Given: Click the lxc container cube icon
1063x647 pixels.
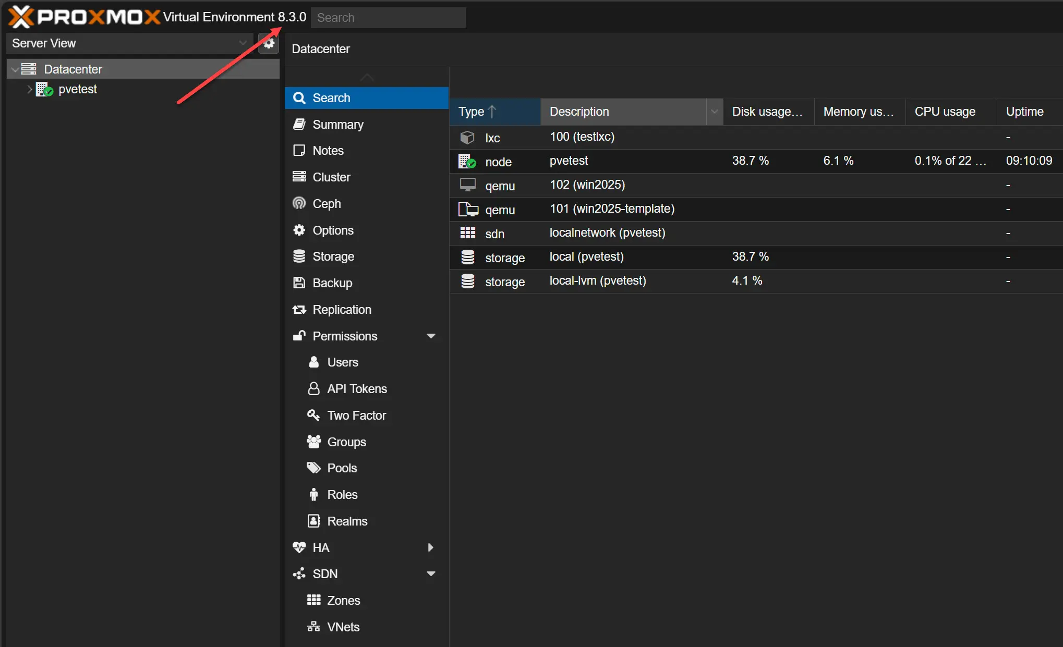Looking at the screenshot, I should tap(467, 138).
